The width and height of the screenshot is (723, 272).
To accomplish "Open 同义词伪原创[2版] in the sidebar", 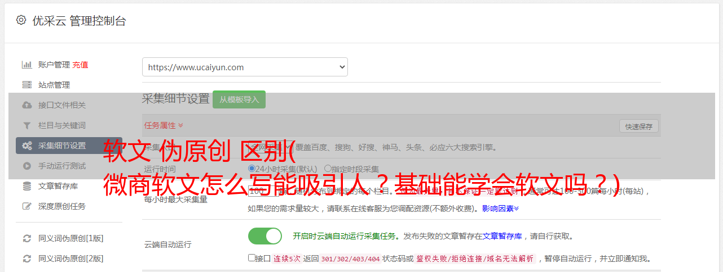I will pyautogui.click(x=71, y=259).
